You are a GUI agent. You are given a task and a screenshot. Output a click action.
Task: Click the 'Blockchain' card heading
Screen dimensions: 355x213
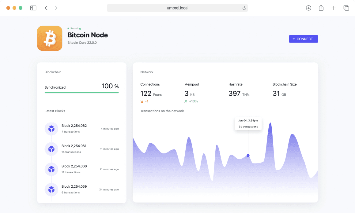coord(53,72)
